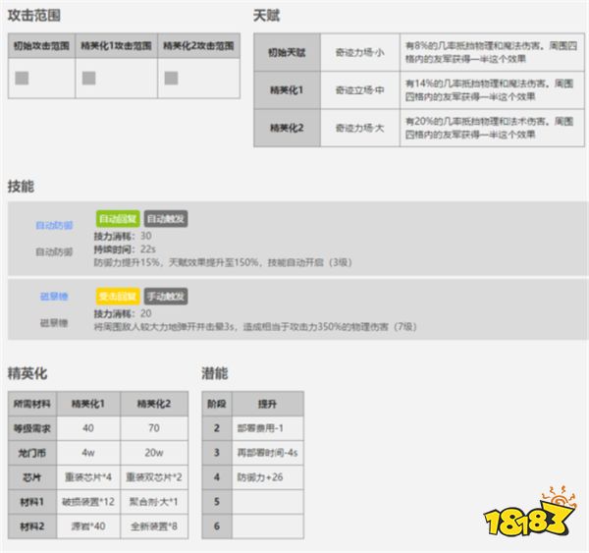This screenshot has height=553, width=589.
Task: Click the 18183 site logo watermark
Action: (539, 519)
